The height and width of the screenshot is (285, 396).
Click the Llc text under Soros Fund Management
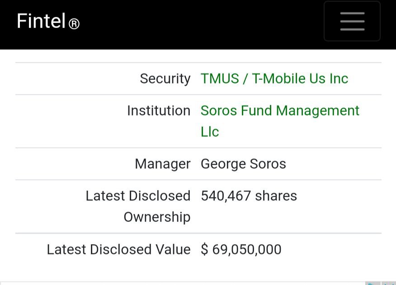(x=210, y=132)
